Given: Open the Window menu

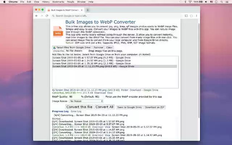Looking at the screenshot, I should coord(81,2).
